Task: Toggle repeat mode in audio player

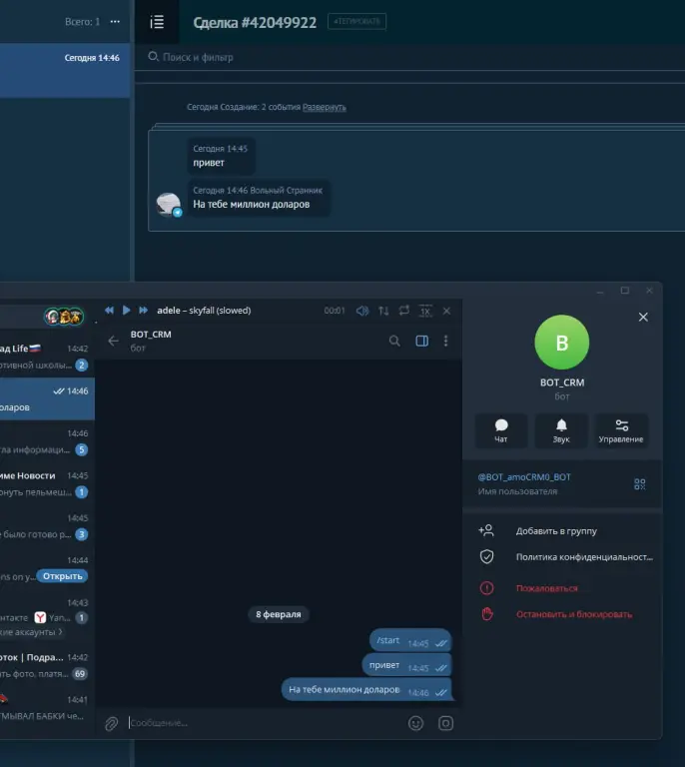Action: pyautogui.click(x=404, y=311)
